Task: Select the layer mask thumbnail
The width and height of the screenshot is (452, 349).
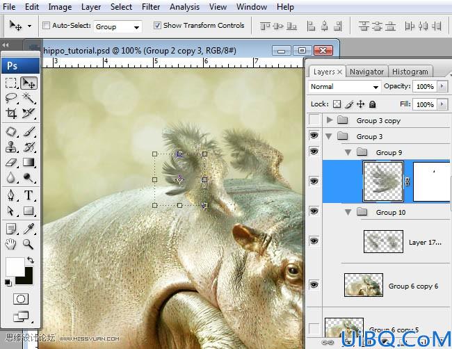Action: [x=431, y=181]
